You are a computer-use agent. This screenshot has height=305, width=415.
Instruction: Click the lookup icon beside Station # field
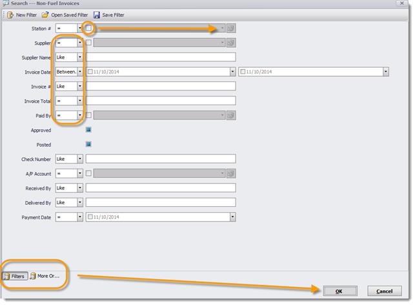click(x=231, y=28)
